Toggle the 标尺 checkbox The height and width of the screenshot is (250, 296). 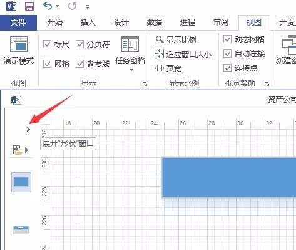click(x=47, y=44)
